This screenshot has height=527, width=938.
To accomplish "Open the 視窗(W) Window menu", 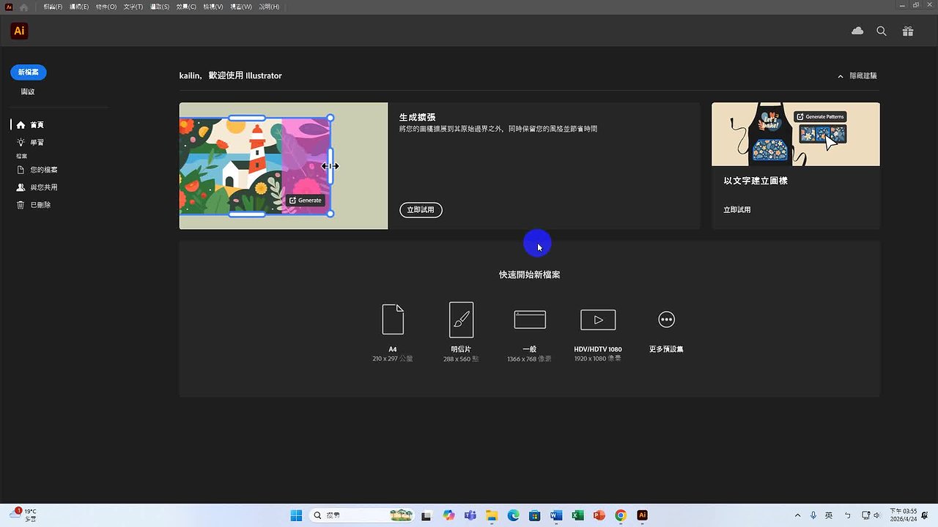I will [x=242, y=7].
